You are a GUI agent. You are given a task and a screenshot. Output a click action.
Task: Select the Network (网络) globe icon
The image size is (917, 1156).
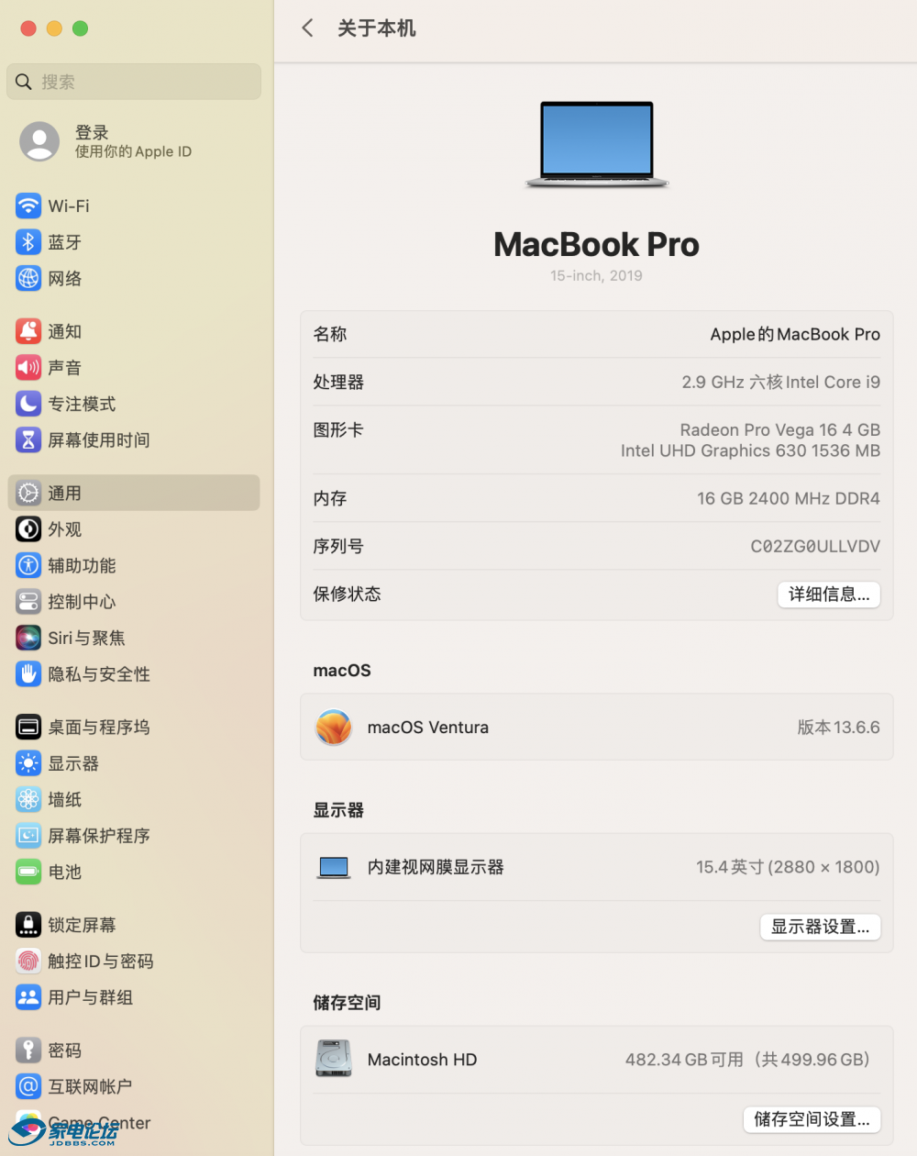[x=28, y=278]
